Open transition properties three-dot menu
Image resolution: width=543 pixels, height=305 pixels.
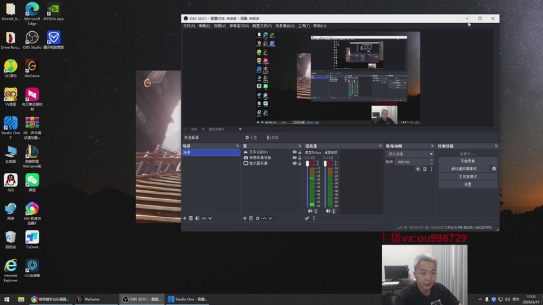(432, 169)
